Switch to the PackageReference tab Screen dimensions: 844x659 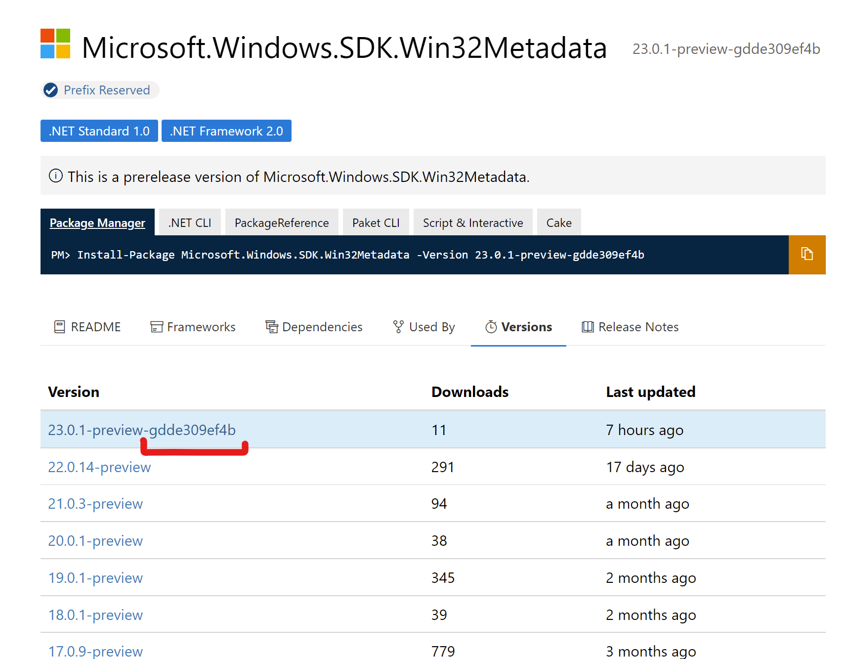(x=282, y=222)
